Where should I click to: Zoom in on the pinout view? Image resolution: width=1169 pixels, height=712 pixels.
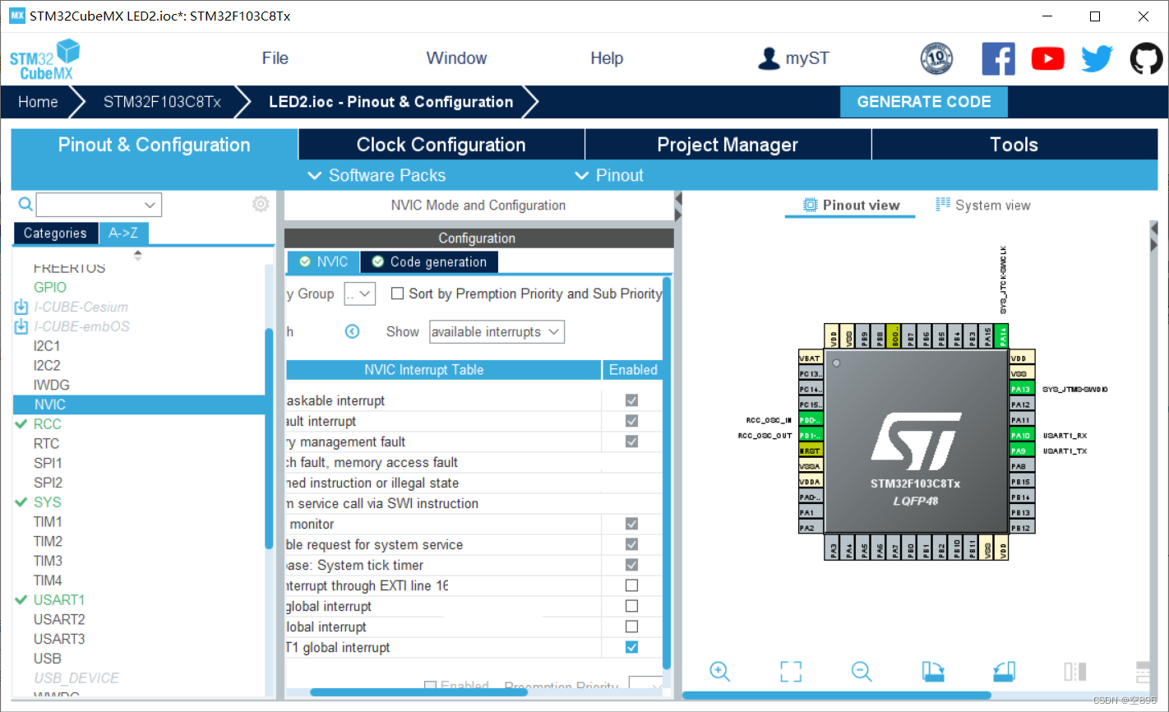[719, 671]
